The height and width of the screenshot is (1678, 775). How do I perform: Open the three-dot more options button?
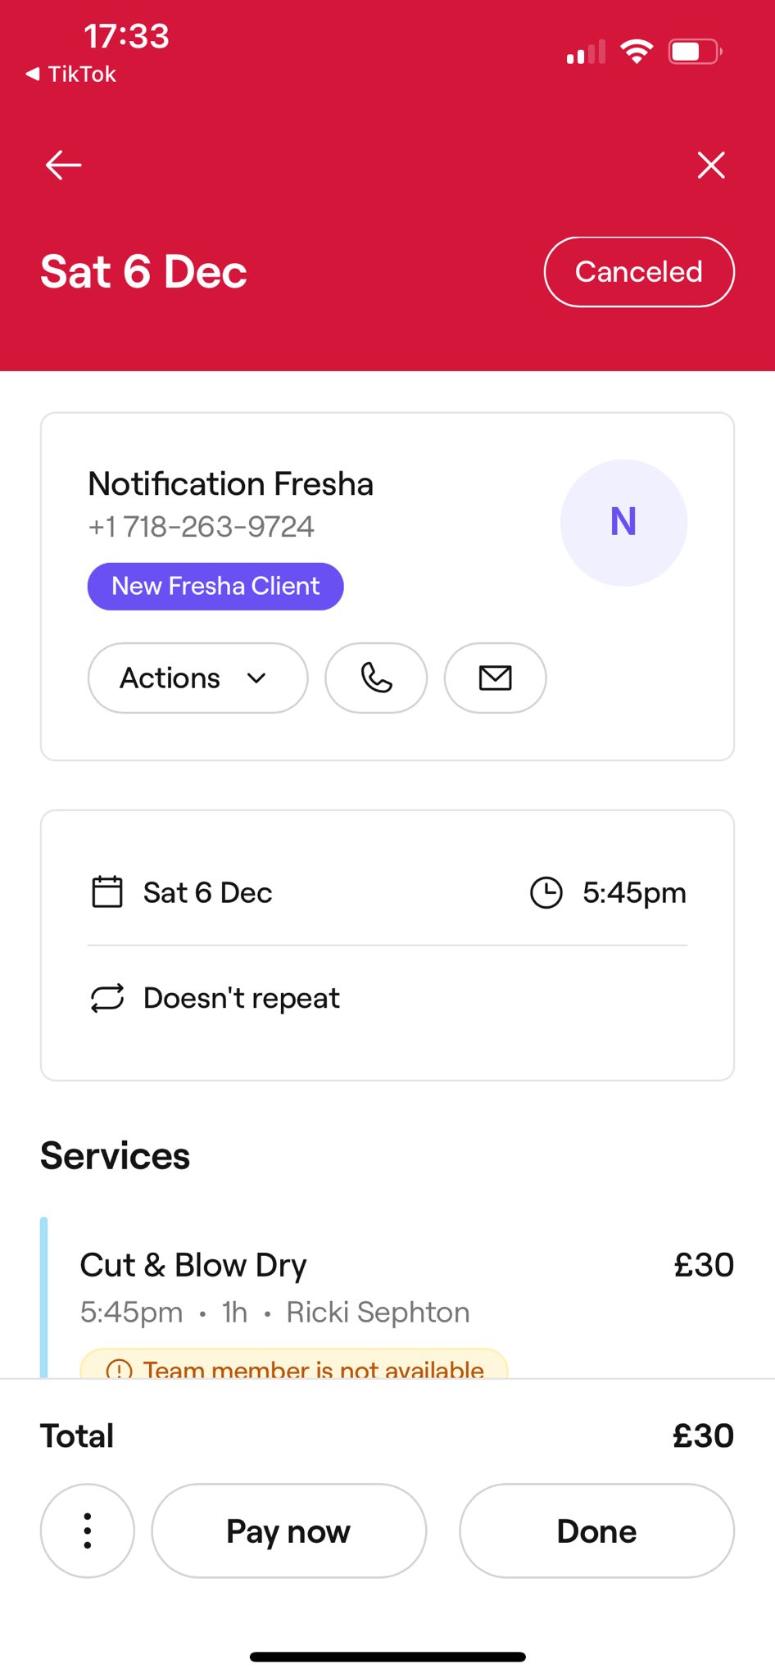[88, 1531]
